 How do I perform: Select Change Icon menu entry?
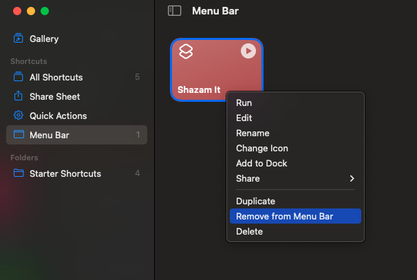click(x=295, y=149)
